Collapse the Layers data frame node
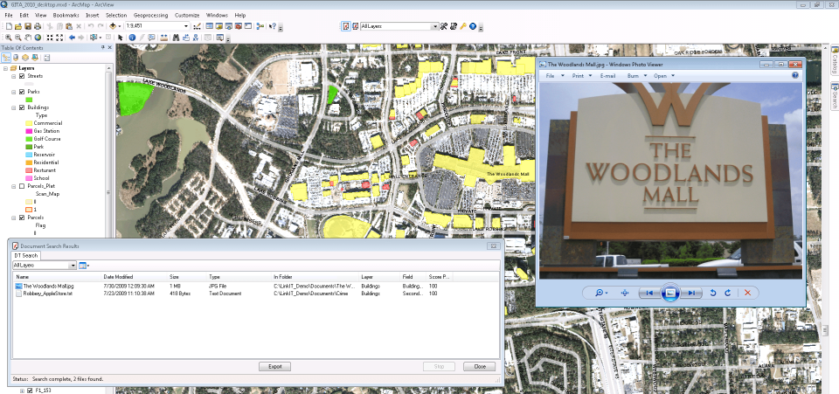The height and width of the screenshot is (394, 839). coord(5,68)
